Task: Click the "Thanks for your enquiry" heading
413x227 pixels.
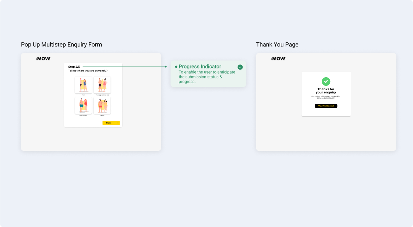Action: click(x=326, y=91)
